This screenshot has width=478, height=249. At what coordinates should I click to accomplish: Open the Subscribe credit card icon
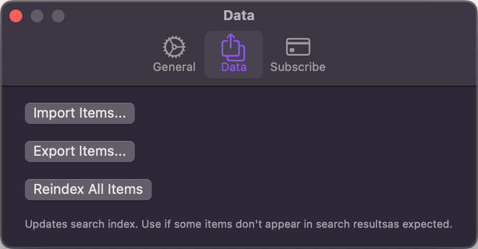tap(298, 47)
